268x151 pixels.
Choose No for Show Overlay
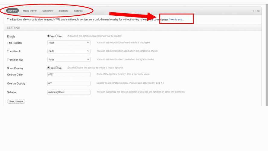[x=56, y=68]
